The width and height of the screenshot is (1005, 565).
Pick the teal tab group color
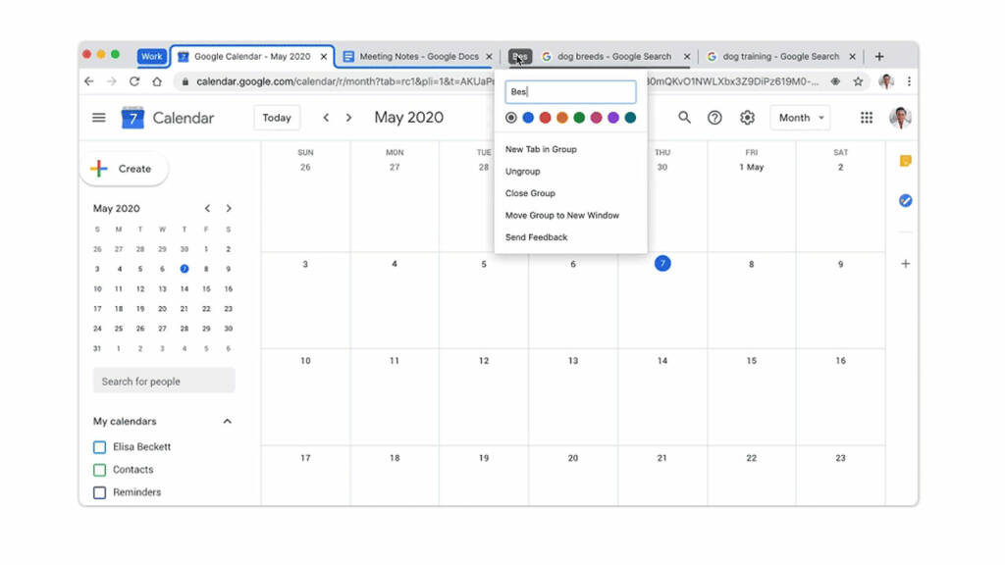coord(630,118)
